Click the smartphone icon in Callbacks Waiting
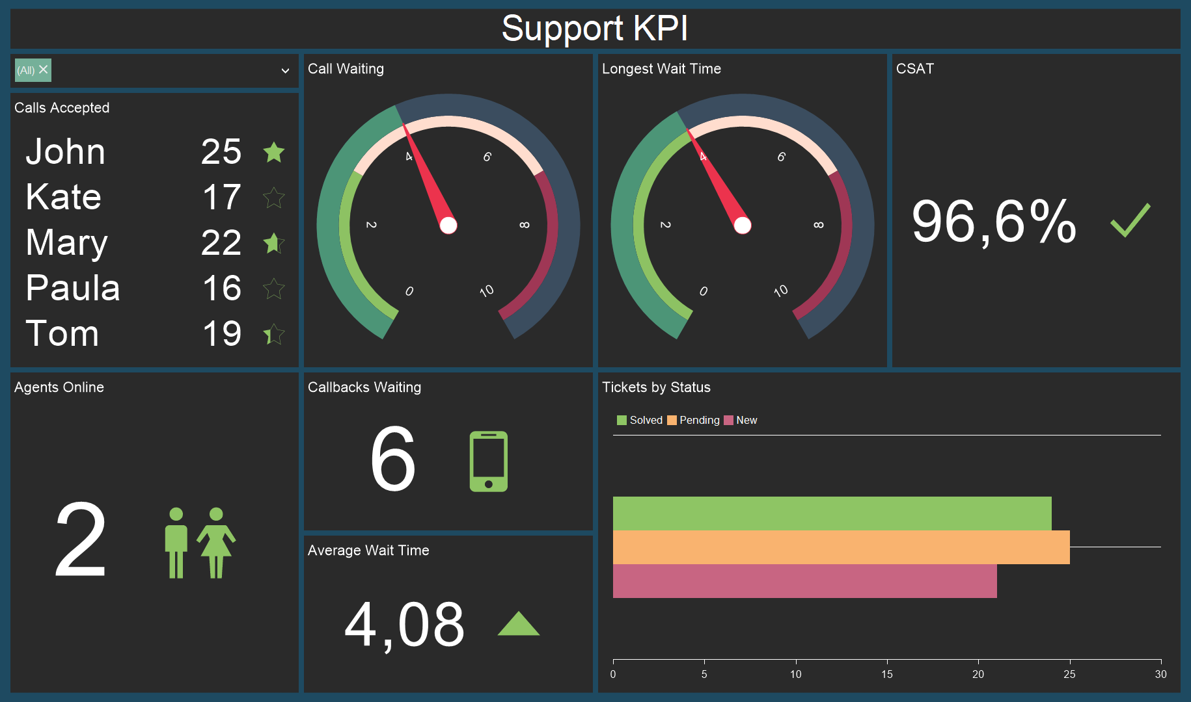 coord(489,461)
